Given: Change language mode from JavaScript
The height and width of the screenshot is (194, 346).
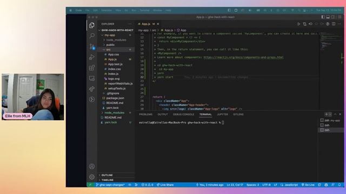Looking at the screenshot, I should pyautogui.click(x=289, y=185).
